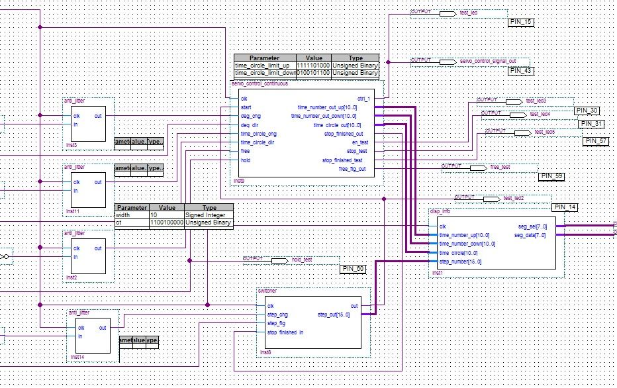Select the time_number_up[10..0] port on disp_info

464,235
